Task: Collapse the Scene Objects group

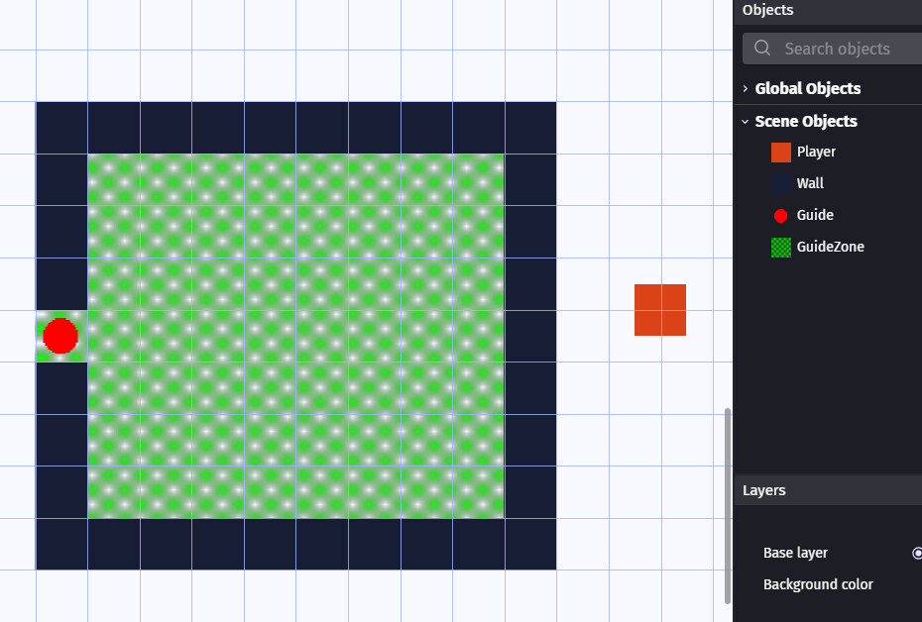Action: pyautogui.click(x=746, y=121)
